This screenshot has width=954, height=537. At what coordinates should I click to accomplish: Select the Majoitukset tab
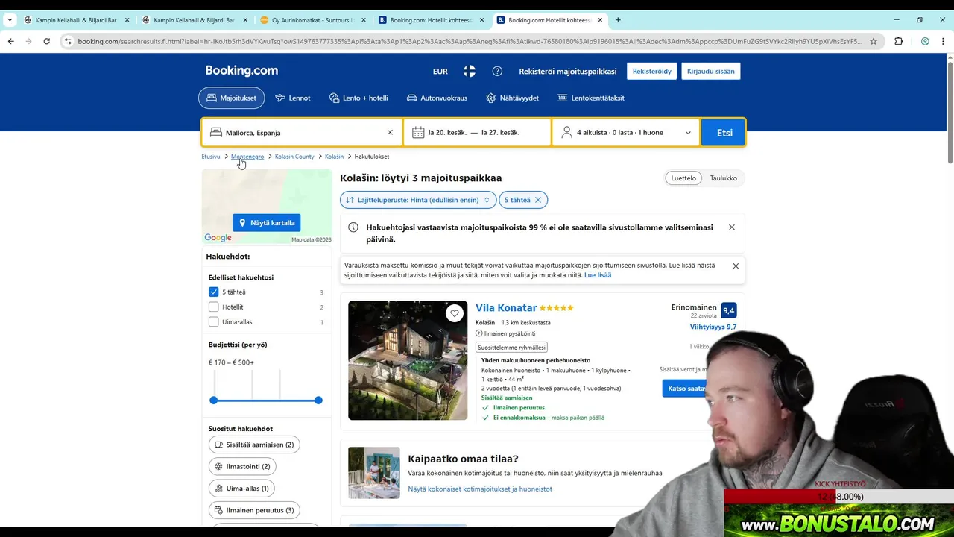click(x=231, y=98)
